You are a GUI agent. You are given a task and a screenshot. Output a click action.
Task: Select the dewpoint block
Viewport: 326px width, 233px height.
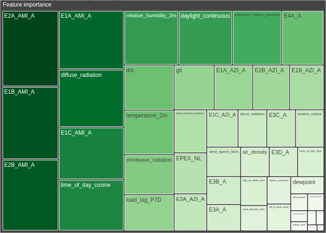pos(307,185)
